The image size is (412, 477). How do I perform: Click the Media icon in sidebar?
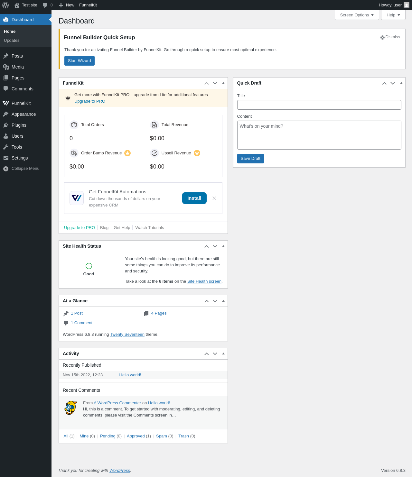[6, 67]
